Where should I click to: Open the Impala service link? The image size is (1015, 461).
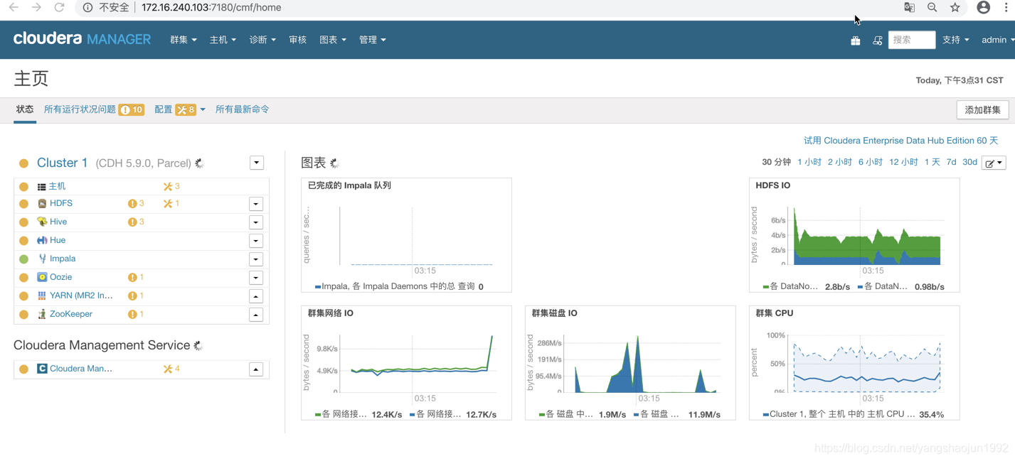point(63,259)
